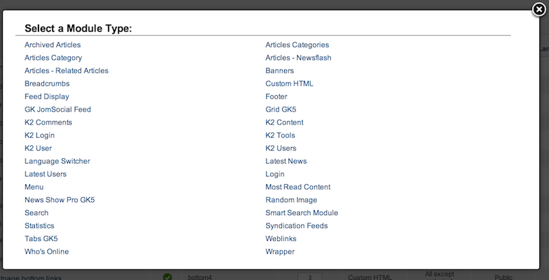Select the Menu module type
549x280 pixels.
point(34,187)
